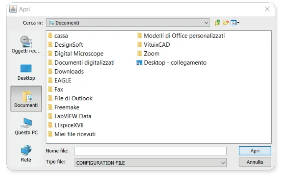This screenshot has width=282, height=175.
Task: Expand the Tipo file dropdown
Action: [x=223, y=163]
